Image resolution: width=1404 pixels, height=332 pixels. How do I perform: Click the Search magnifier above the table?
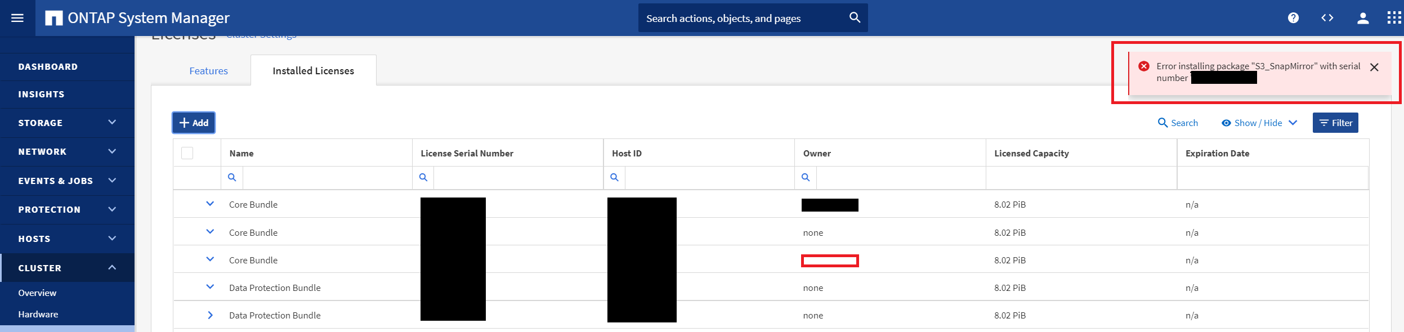tap(1162, 123)
